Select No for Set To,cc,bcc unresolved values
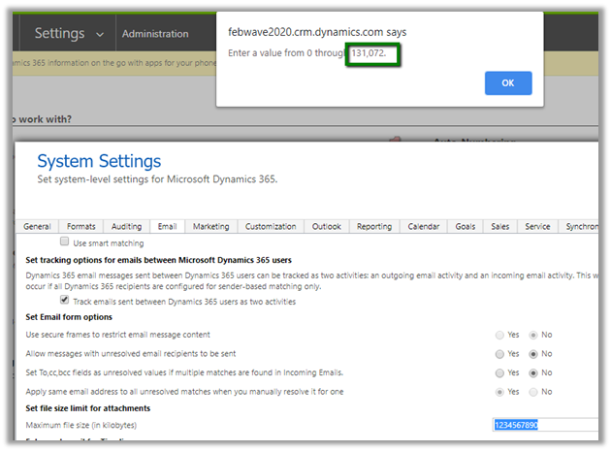The width and height of the screenshot is (611, 452). click(531, 372)
